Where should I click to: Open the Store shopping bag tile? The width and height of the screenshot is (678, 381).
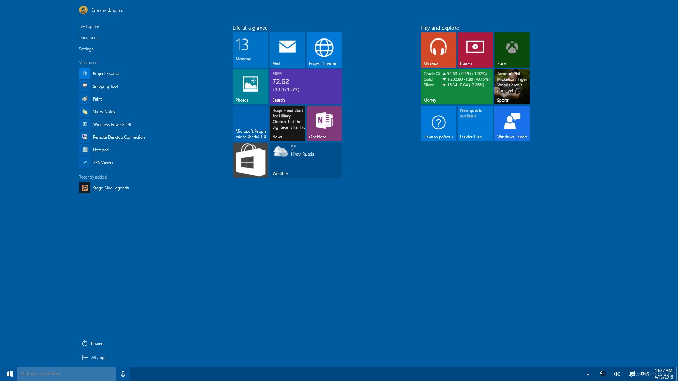250,160
